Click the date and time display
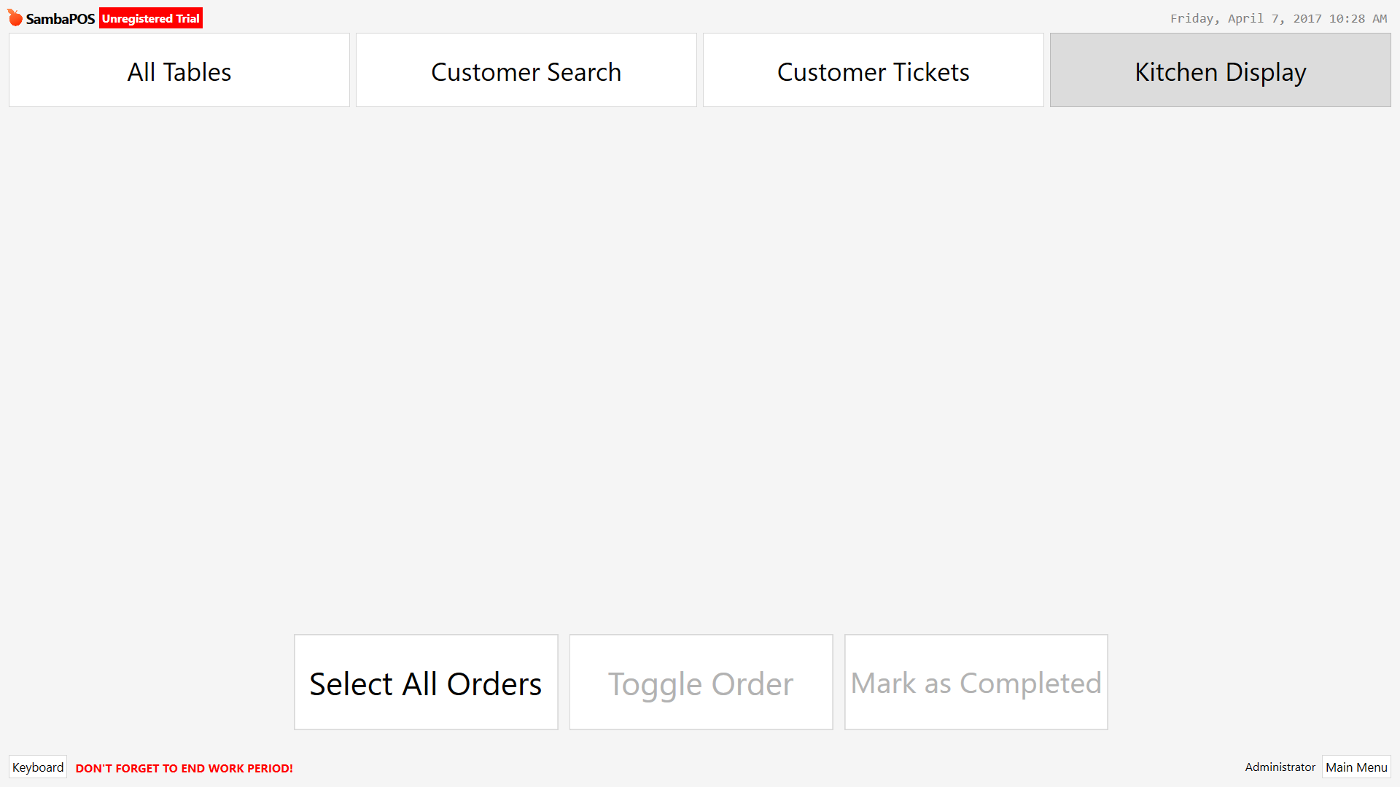Screen dimensions: 1400x787 tap(1278, 18)
